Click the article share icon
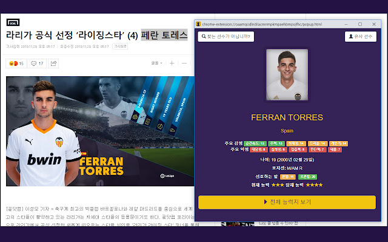 point(53,64)
